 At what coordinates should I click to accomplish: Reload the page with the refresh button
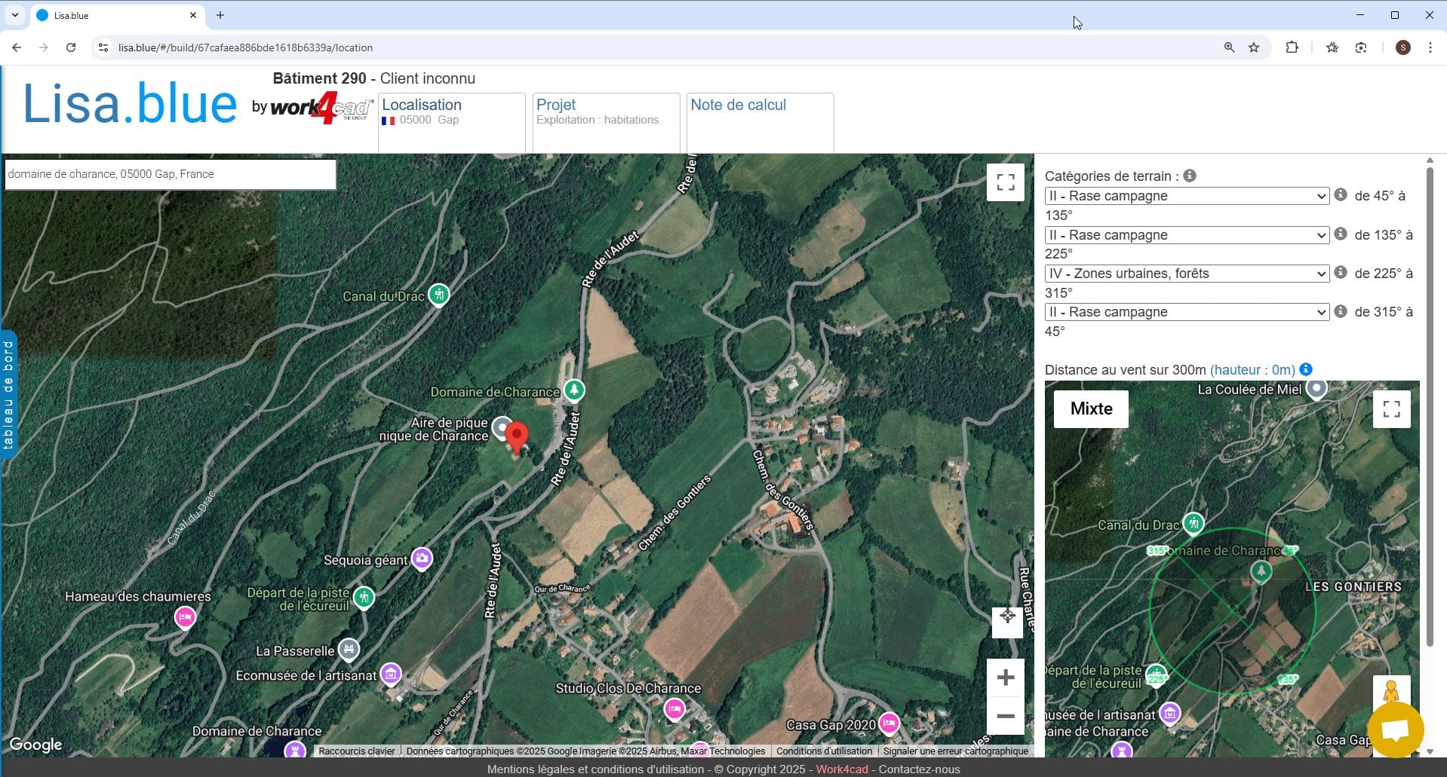[x=71, y=47]
